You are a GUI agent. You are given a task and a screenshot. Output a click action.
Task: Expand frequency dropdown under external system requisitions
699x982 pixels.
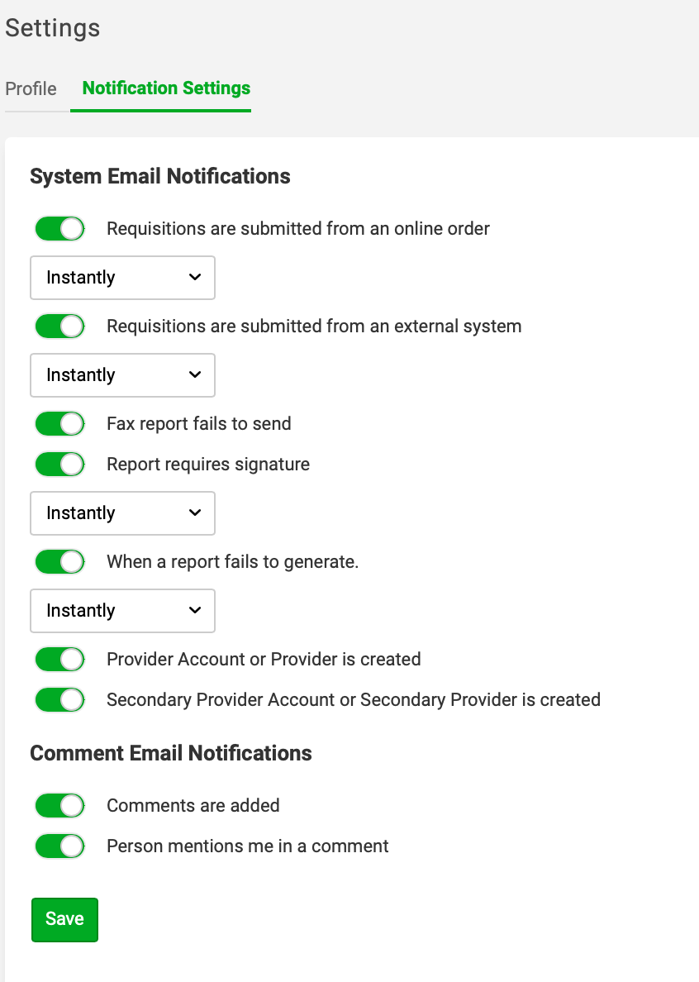pos(122,375)
